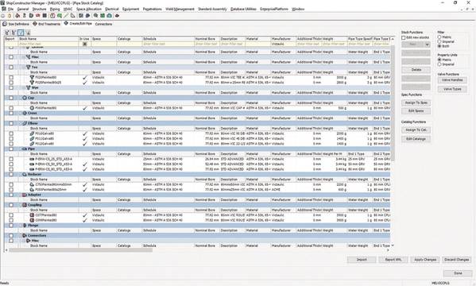Tick export checkbox for the Cap row

click(x=11, y=98)
